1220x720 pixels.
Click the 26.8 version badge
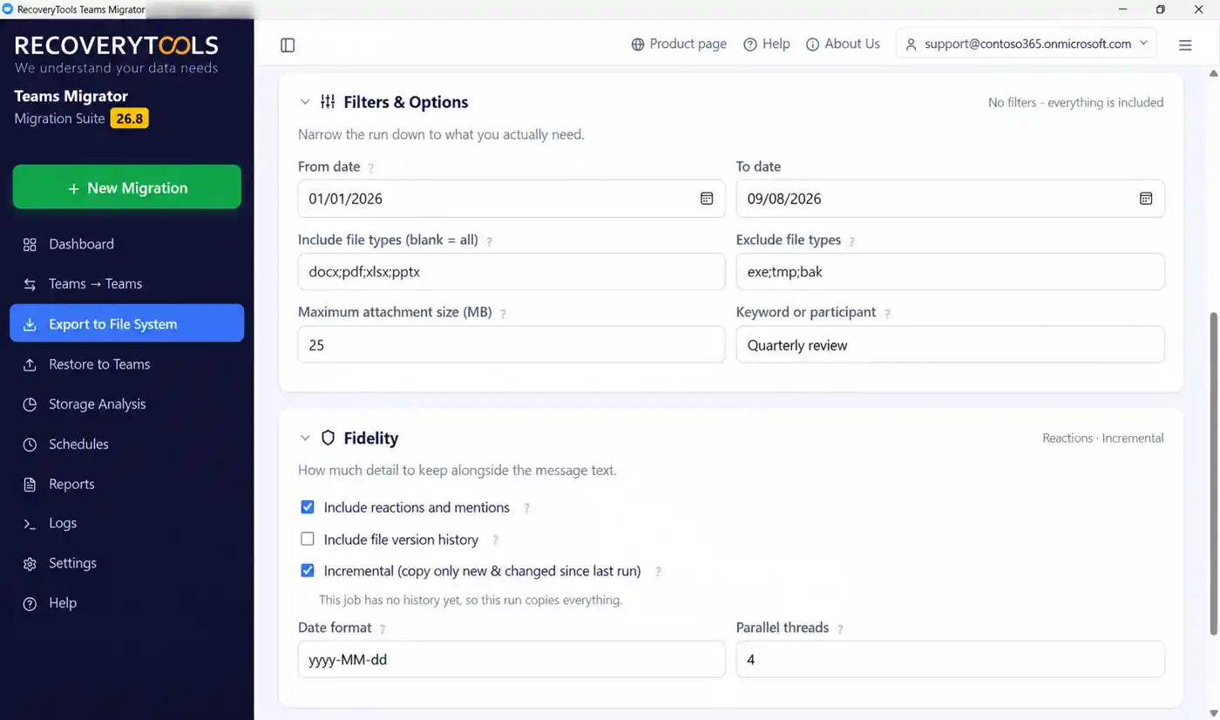click(129, 119)
